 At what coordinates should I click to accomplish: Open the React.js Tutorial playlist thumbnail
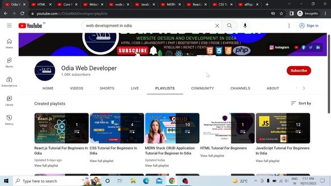[x=62, y=128]
